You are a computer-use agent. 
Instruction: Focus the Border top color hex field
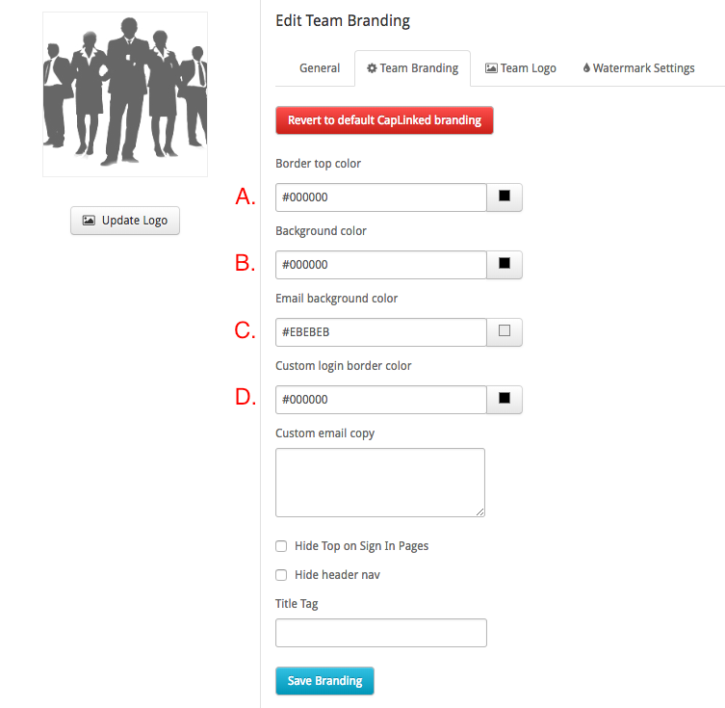coord(381,197)
